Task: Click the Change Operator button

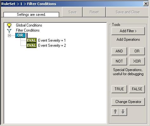Action: click(128, 102)
